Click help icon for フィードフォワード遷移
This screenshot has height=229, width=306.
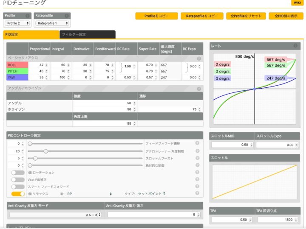coord(197,143)
